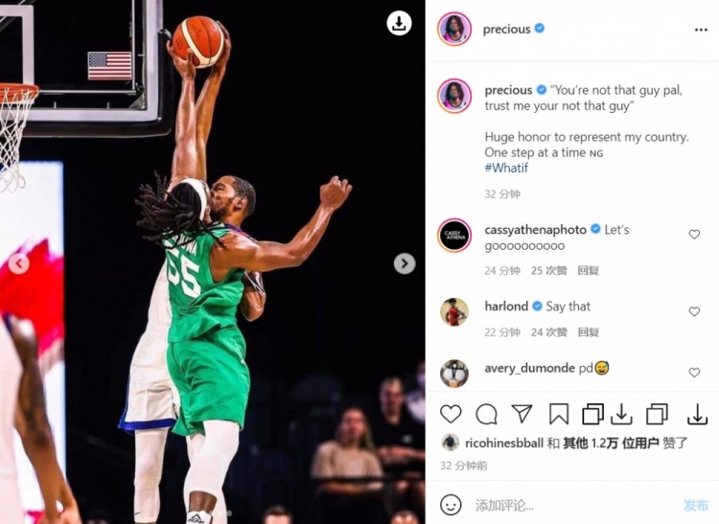Image resolution: width=719 pixels, height=524 pixels.
Task: Like the harlond comment with its heart
Action: [x=694, y=311]
